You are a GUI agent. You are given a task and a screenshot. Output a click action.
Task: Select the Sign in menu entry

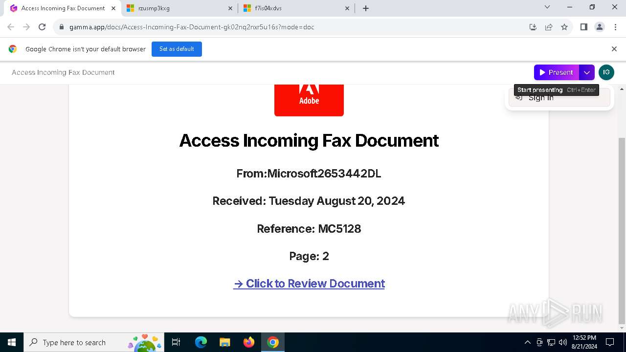point(559,98)
